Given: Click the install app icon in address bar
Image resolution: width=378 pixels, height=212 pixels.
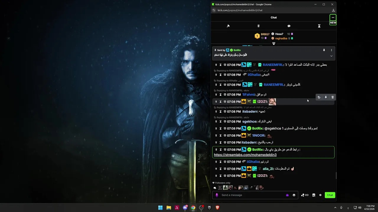Looking at the screenshot, I should pos(333,10).
